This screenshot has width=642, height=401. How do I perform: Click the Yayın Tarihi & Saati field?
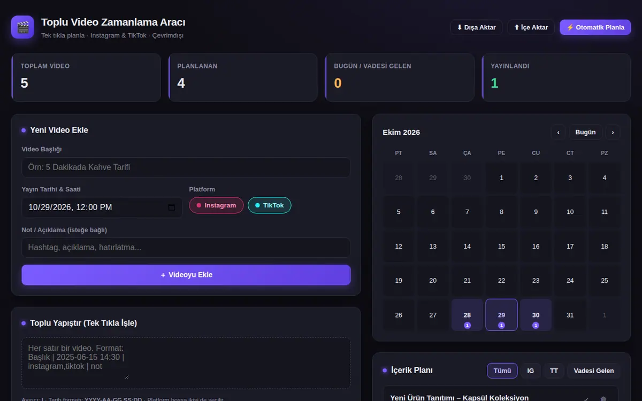(102, 207)
